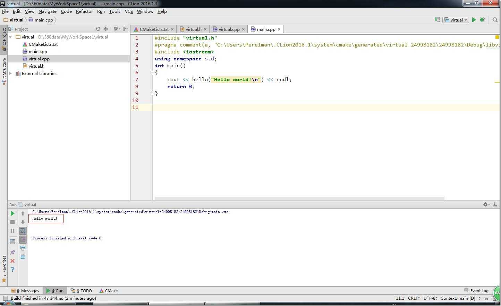The width and height of the screenshot is (501, 306).
Task: Switch to the virtual.cpp editor tab
Action: [x=229, y=29]
